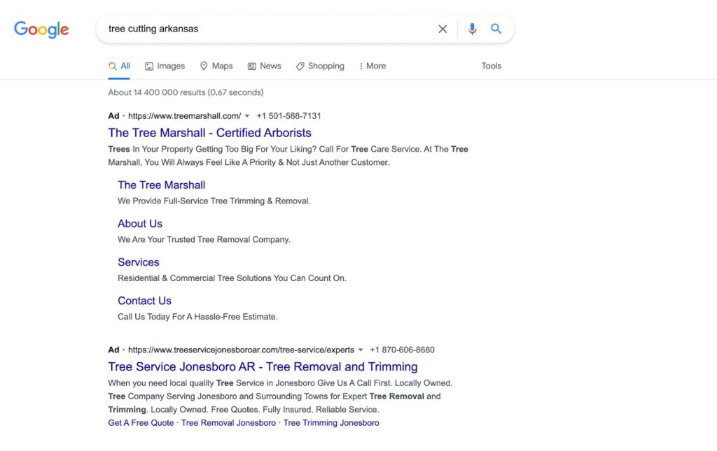Click the 'About 14 400 000 results' text

(x=186, y=93)
